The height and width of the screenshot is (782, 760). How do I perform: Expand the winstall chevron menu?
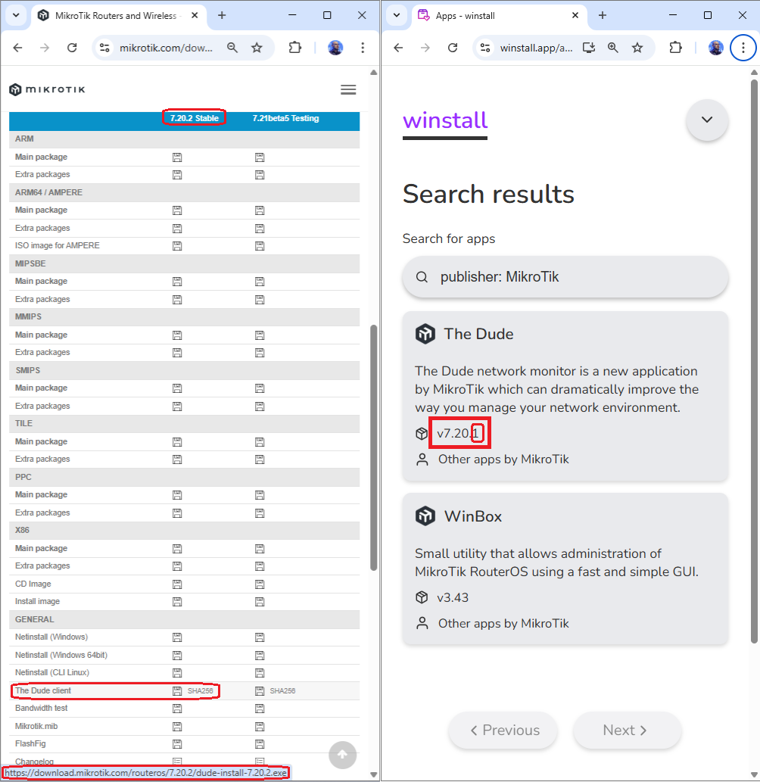tap(707, 120)
